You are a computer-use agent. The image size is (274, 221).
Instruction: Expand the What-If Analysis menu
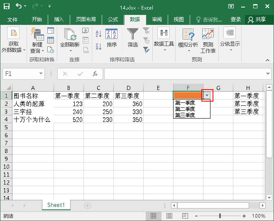(x=188, y=41)
